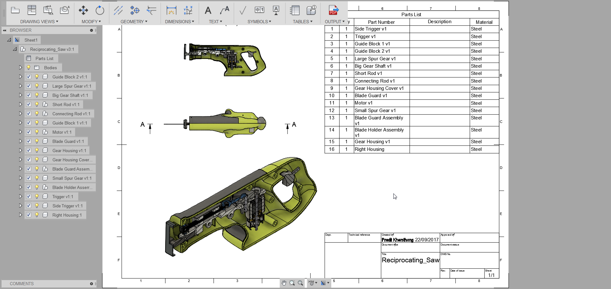The width and height of the screenshot is (611, 289).
Task: Click the Zoom Fit icon
Action: [300, 283]
